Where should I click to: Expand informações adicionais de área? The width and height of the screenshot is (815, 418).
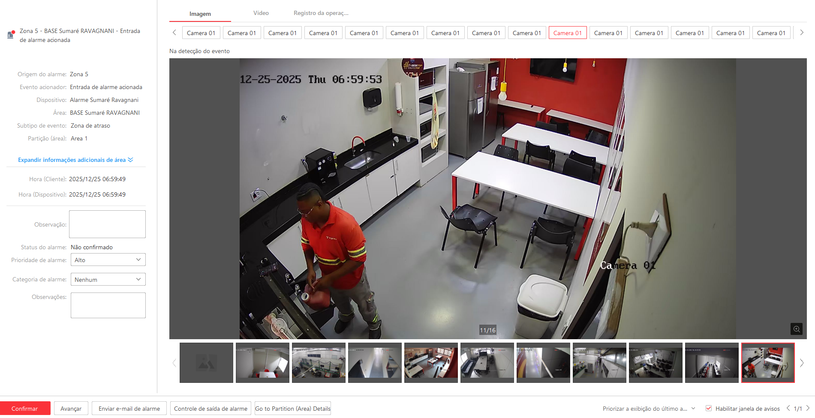[75, 160]
